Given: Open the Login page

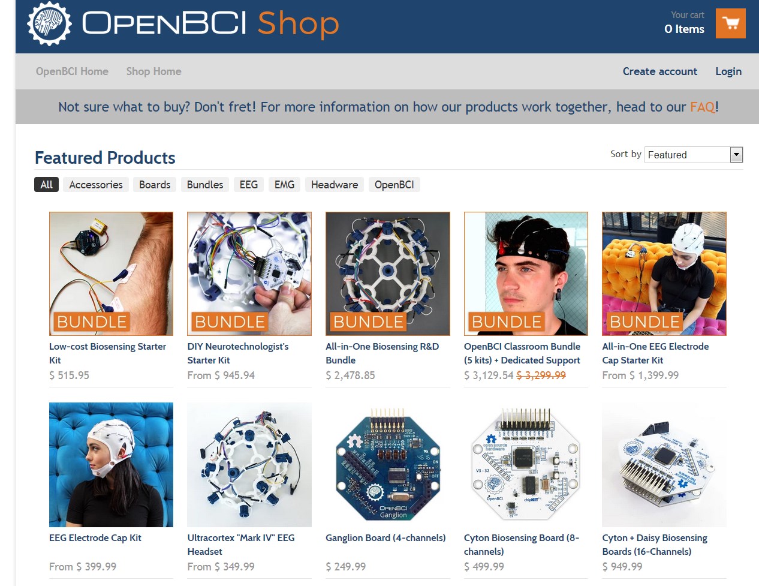Looking at the screenshot, I should click(x=728, y=71).
